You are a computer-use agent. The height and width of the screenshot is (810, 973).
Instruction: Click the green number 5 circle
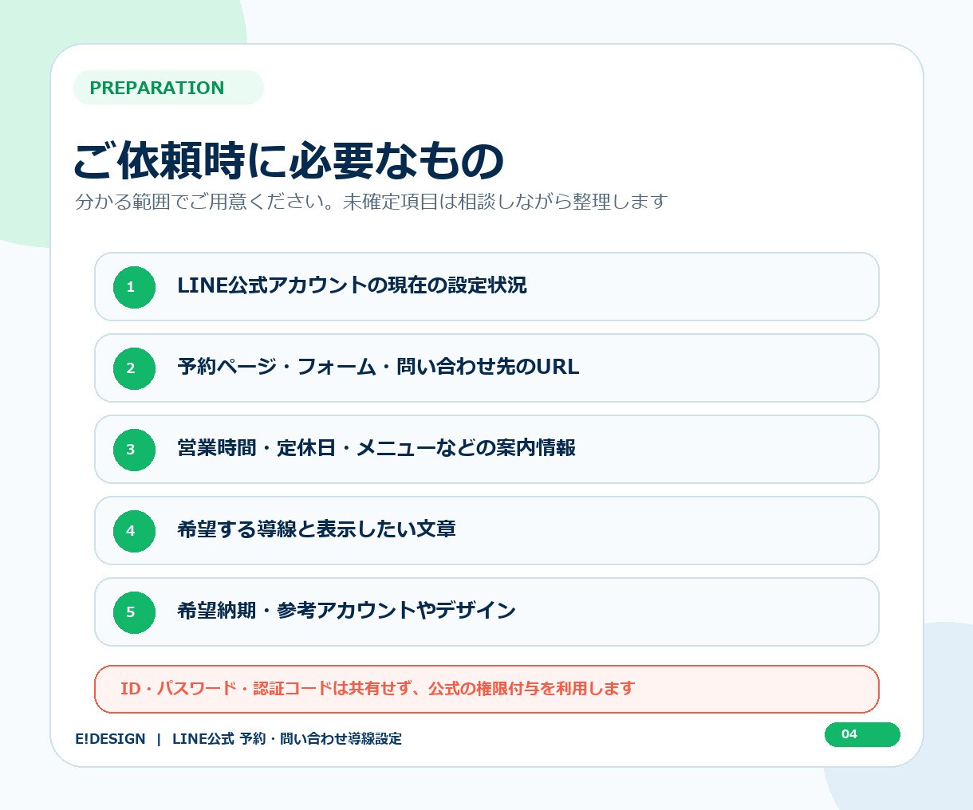134,612
